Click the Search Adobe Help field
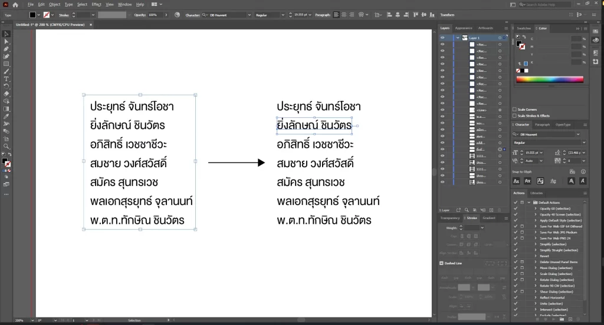 point(544,5)
